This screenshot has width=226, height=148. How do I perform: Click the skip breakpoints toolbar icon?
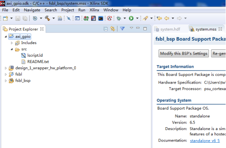[x=69, y=18]
